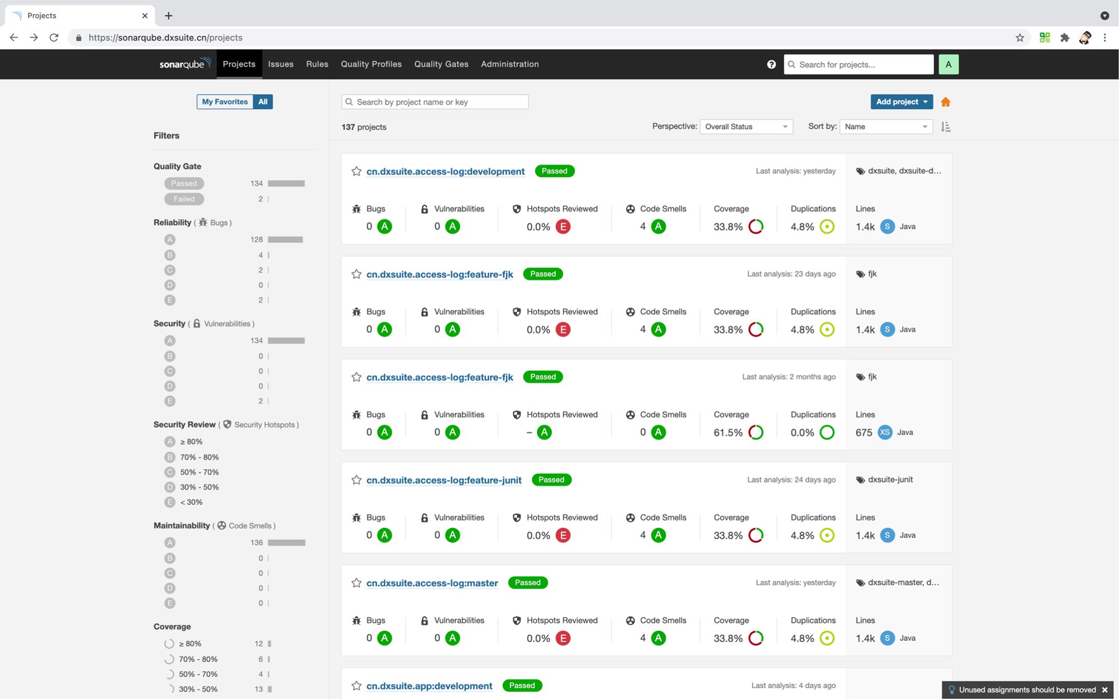Click Maintainability A count bar
1120x700 pixels.
[287, 543]
